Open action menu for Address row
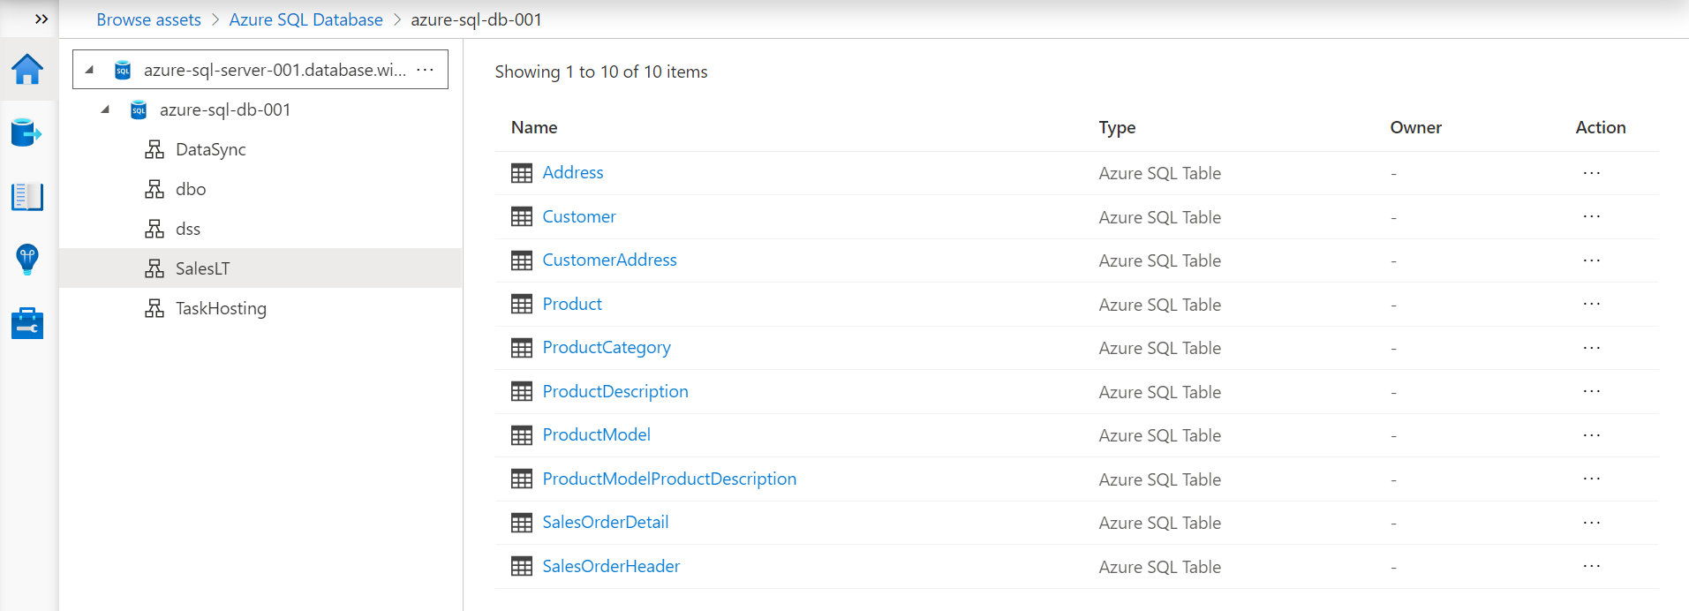The width and height of the screenshot is (1689, 611). pos(1591,173)
